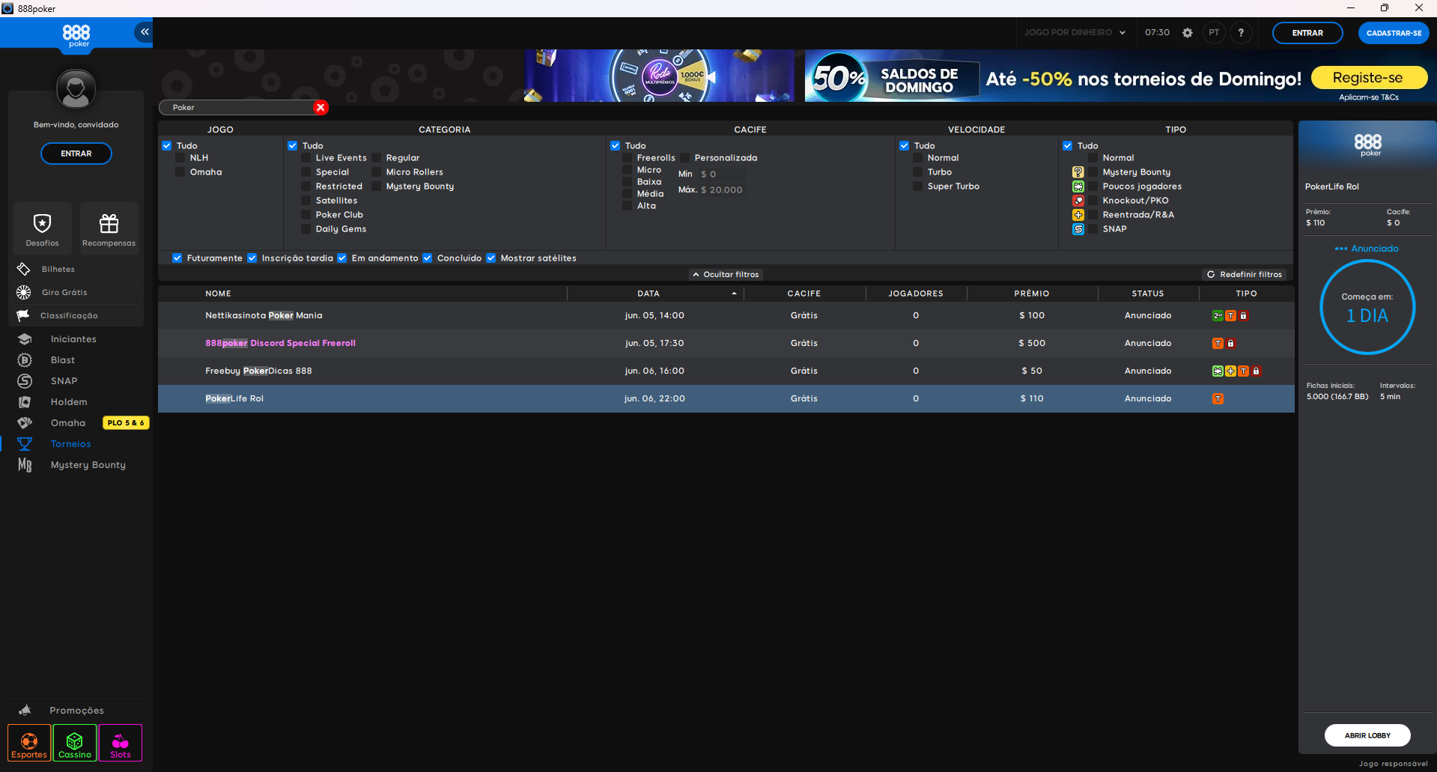This screenshot has width=1437, height=772.
Task: Open the Iniciantes sidebar menu item
Action: point(73,339)
